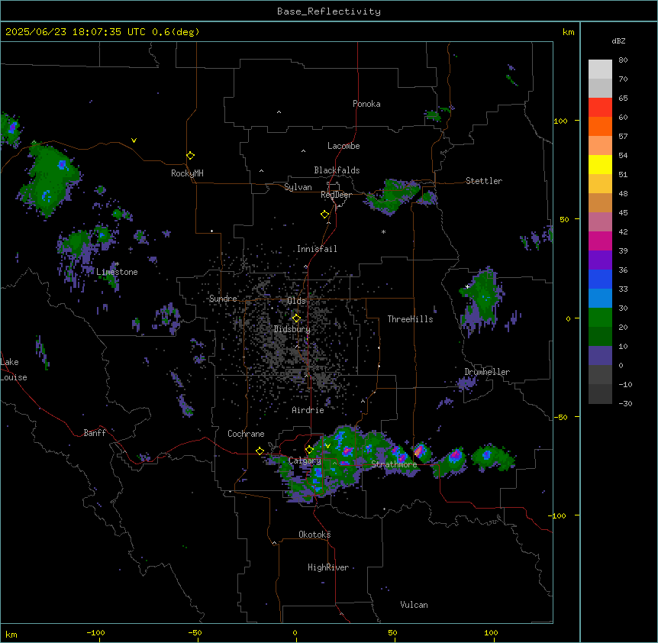
Task: Click the RedDeer city label
Action: [336, 195]
